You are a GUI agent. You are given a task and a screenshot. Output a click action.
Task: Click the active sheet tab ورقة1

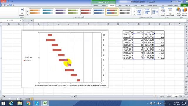(x=176, y=96)
